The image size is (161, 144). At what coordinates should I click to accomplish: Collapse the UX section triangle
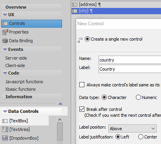coord(5,15)
